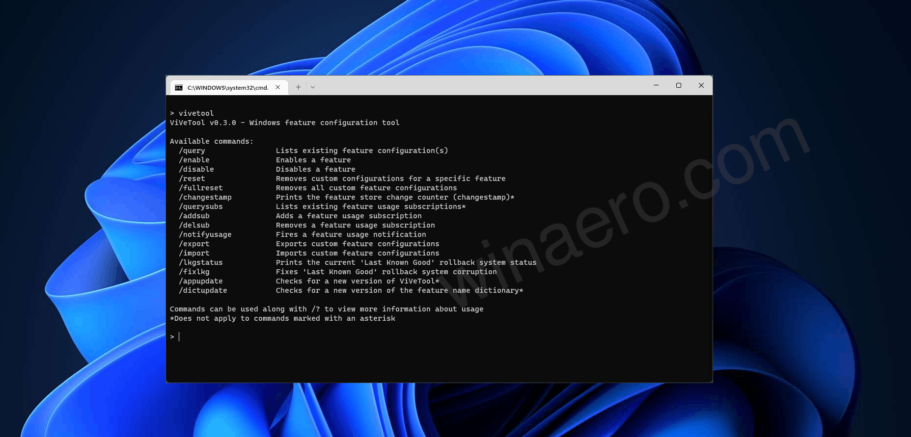The image size is (911, 437).
Task: Click 'Removes all custom feature configurations' text
Action: tap(366, 188)
